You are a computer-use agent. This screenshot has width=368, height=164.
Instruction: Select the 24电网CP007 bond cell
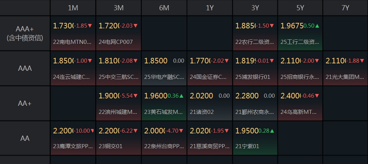pos(119,33)
